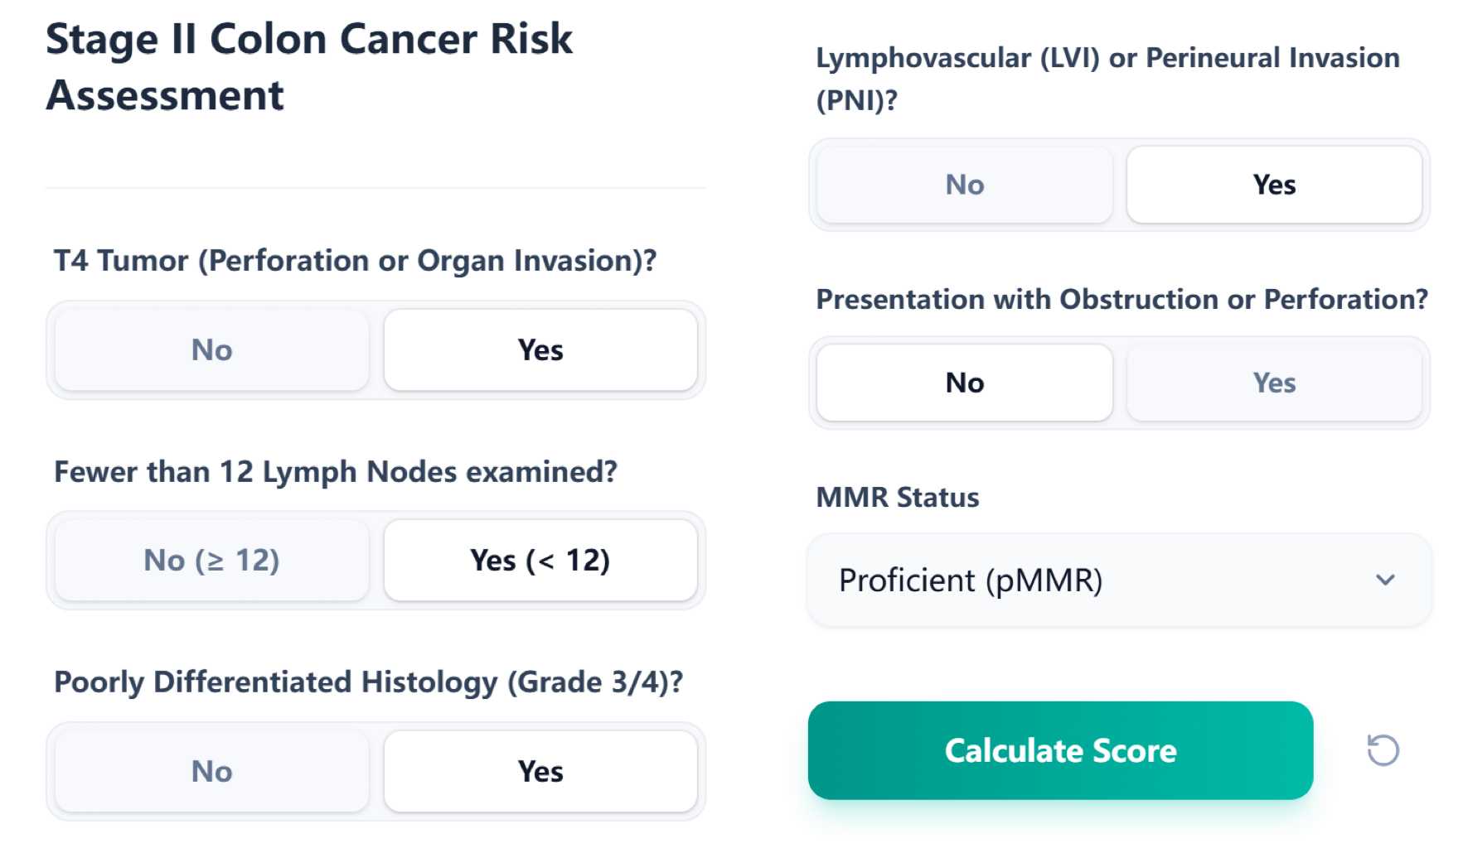Screen dimensions: 1463x848
Task: Choose 'Yes (< 12)' for lymph nodes examined
Action: 540,560
